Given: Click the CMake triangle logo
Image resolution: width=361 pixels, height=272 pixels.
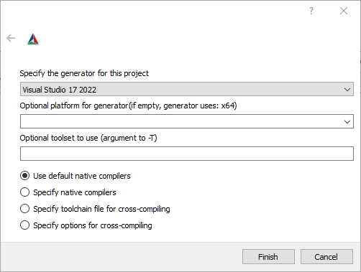Looking at the screenshot, I should 33,39.
